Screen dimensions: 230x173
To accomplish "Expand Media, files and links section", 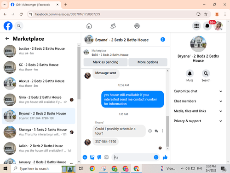I will [198, 111].
